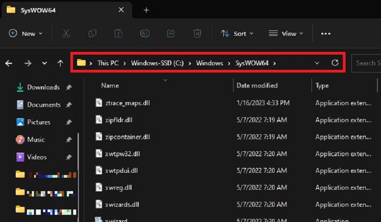Navigate to Windows breadcrumb
Screen dimensions: 381x222
tap(209, 63)
